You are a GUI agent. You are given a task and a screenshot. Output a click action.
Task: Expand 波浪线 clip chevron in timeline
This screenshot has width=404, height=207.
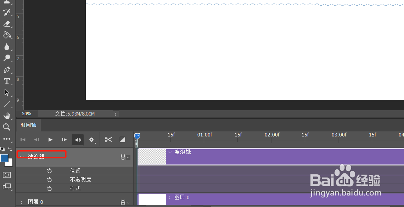click(x=169, y=152)
